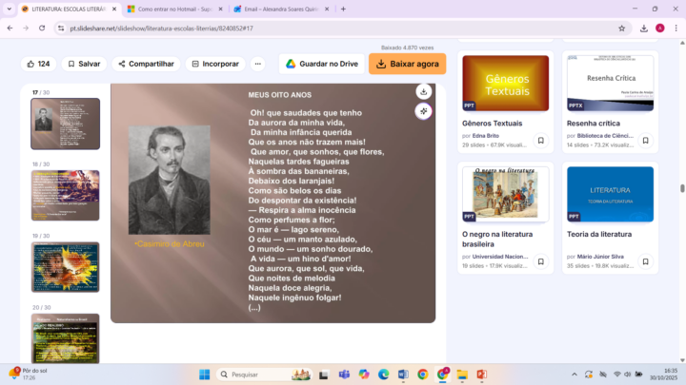This screenshot has width=686, height=385.
Task: Open fullscreen view using the slide's expand icon
Action: coord(423,111)
